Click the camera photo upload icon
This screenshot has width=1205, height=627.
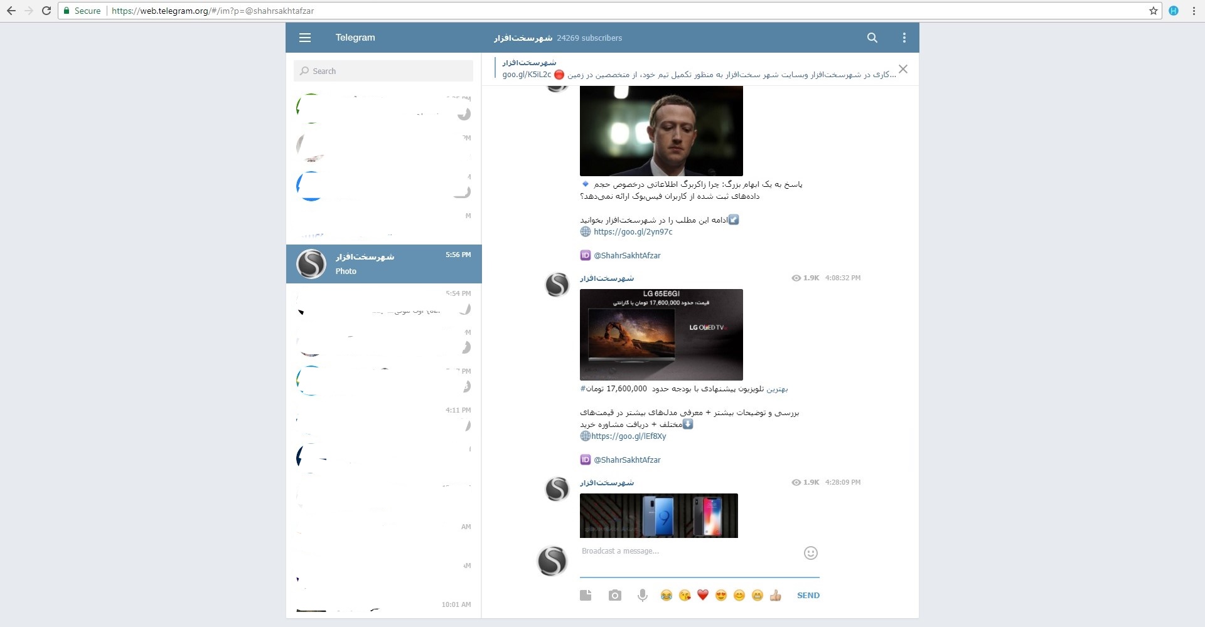(x=614, y=595)
